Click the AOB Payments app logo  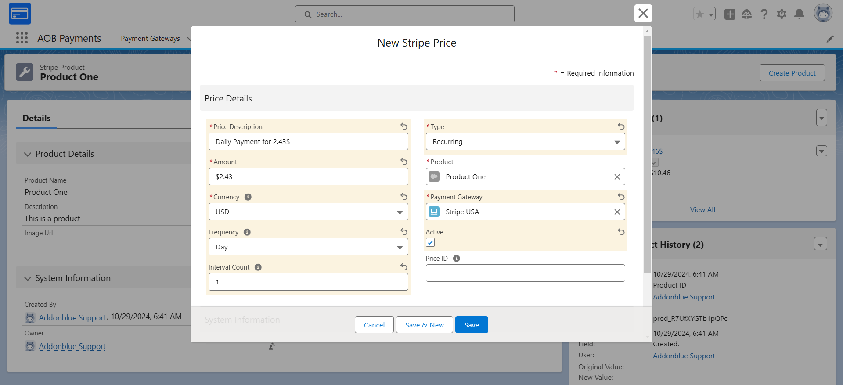click(20, 14)
